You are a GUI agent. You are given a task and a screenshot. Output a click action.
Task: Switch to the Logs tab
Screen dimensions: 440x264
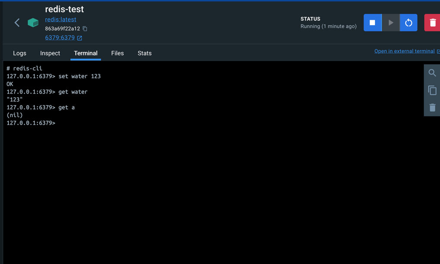[x=19, y=53]
